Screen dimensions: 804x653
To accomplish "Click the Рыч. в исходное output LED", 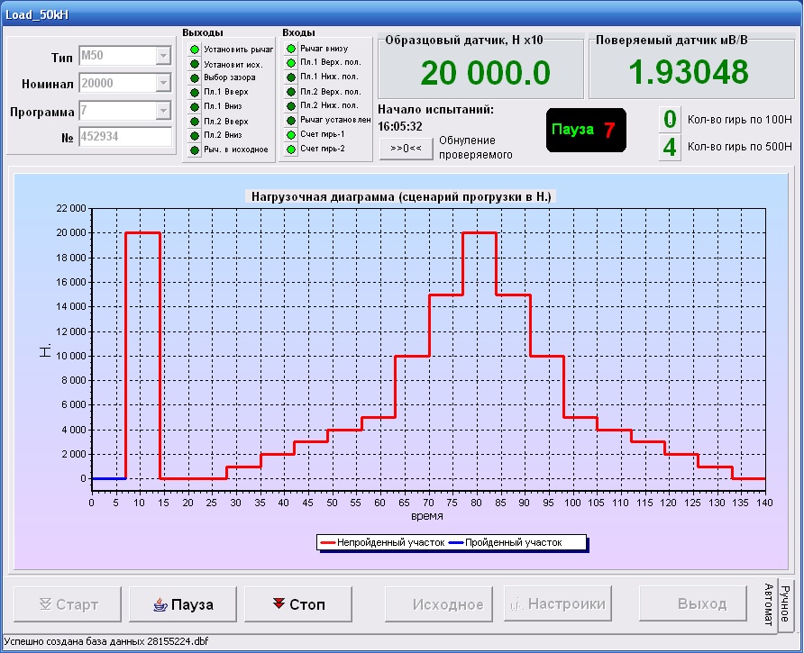I will (x=194, y=149).
